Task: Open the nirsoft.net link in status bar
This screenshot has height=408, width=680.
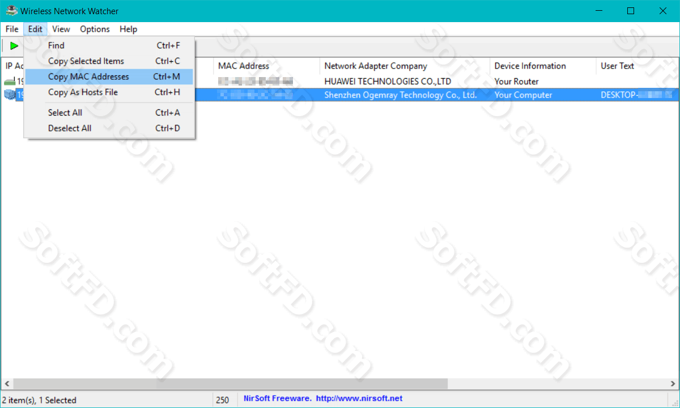Action: click(x=359, y=399)
